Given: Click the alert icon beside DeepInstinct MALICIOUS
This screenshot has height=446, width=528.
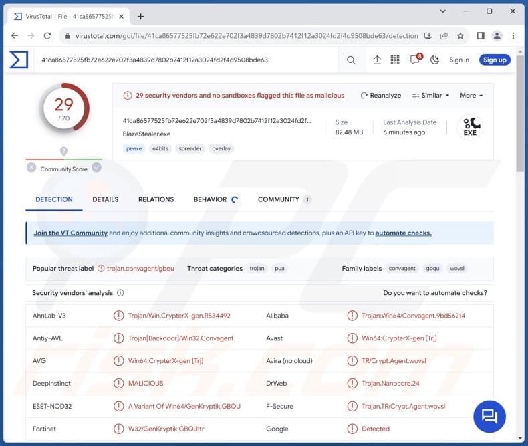Looking at the screenshot, I should coord(118,383).
